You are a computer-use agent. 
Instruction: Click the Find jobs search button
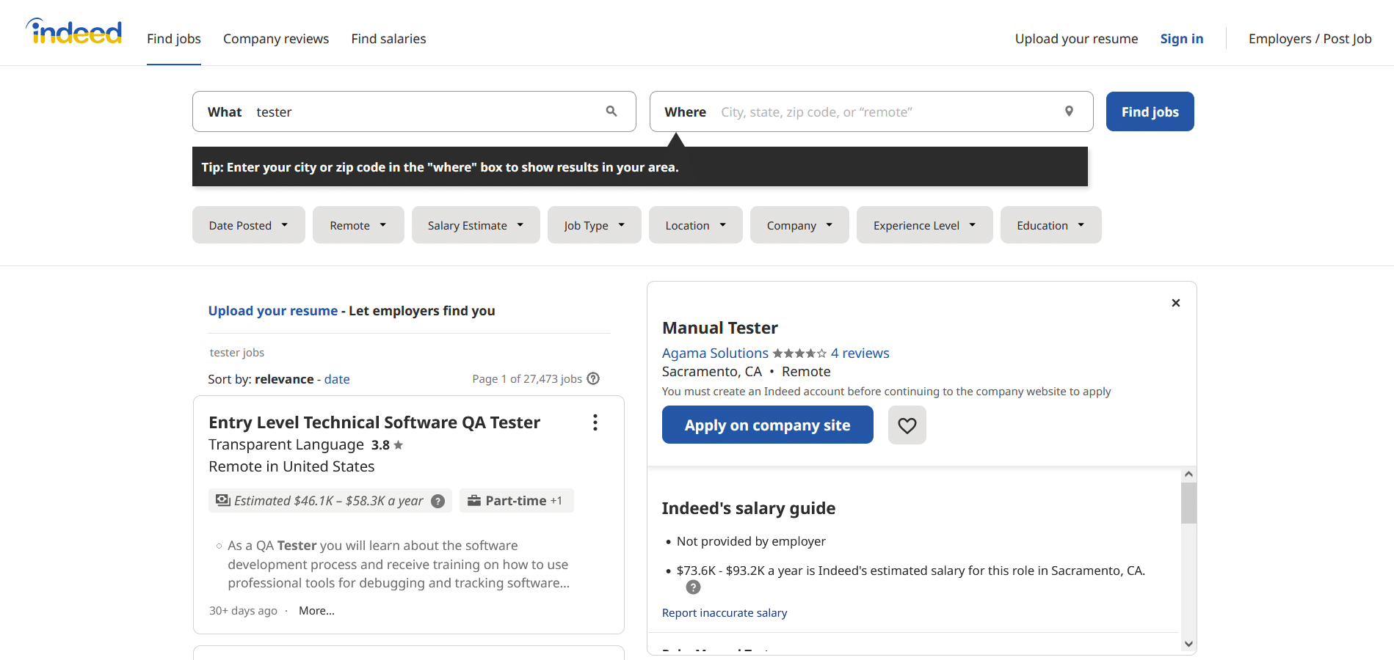pyautogui.click(x=1150, y=111)
